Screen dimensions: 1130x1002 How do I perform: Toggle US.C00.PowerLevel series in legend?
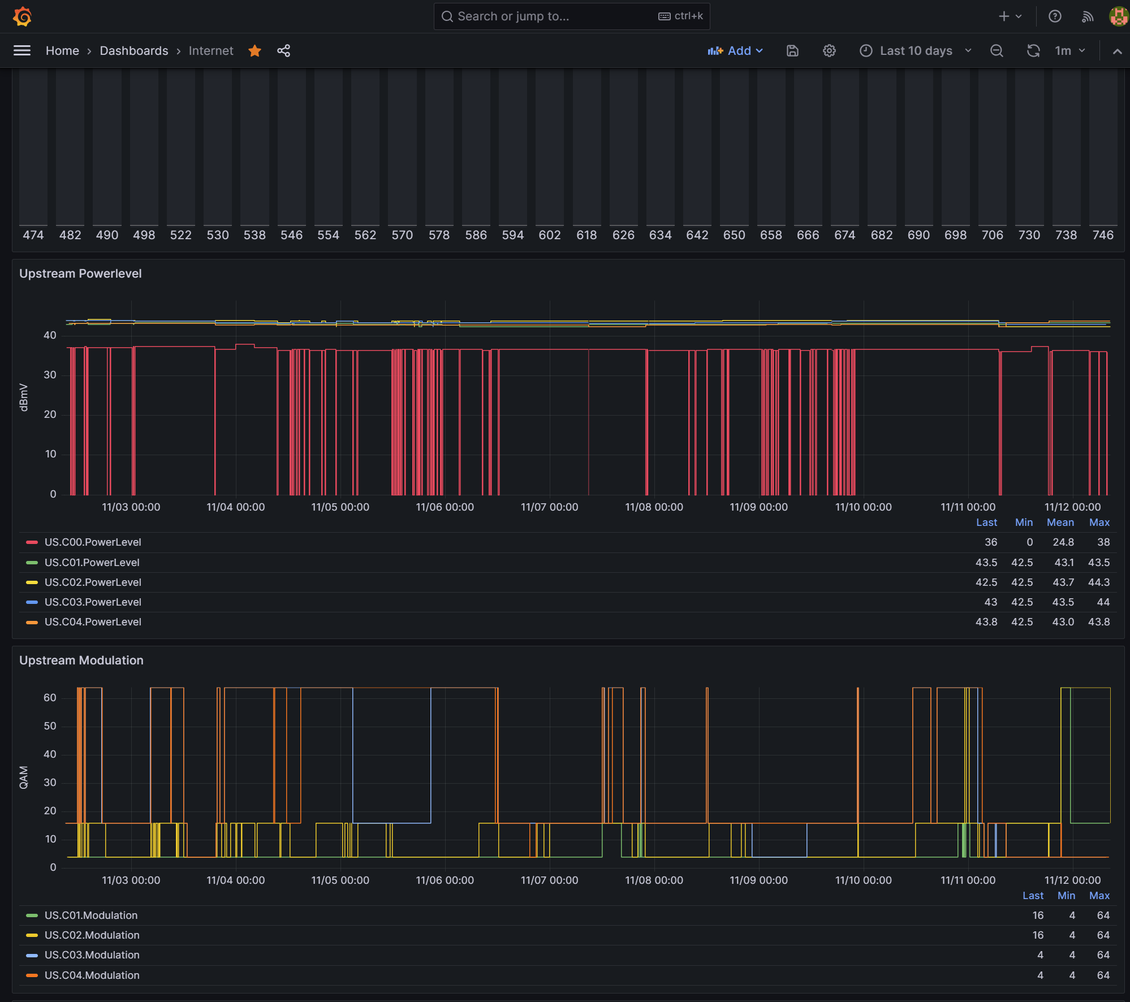93,542
